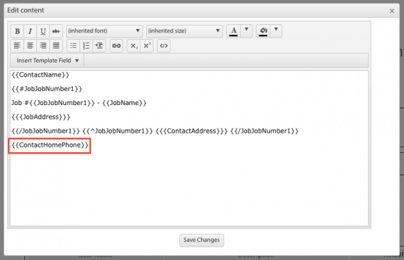Apply strikethrough formatting
The width and height of the screenshot is (404, 260).
click(x=56, y=31)
